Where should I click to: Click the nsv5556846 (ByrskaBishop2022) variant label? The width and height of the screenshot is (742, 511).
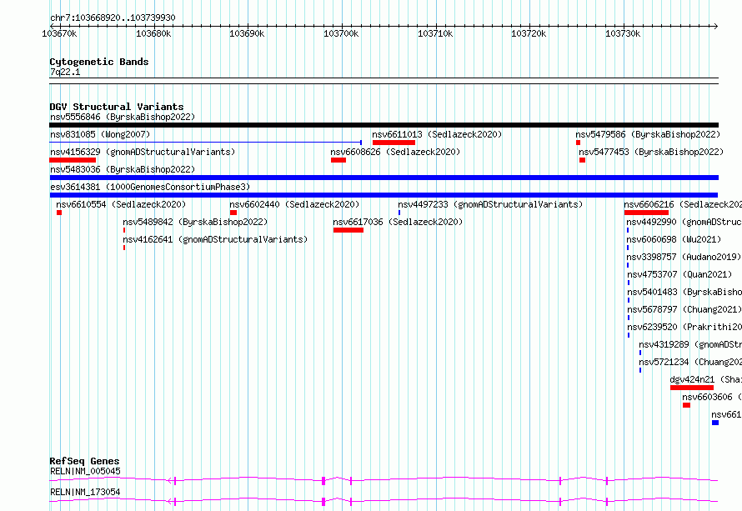(x=123, y=117)
